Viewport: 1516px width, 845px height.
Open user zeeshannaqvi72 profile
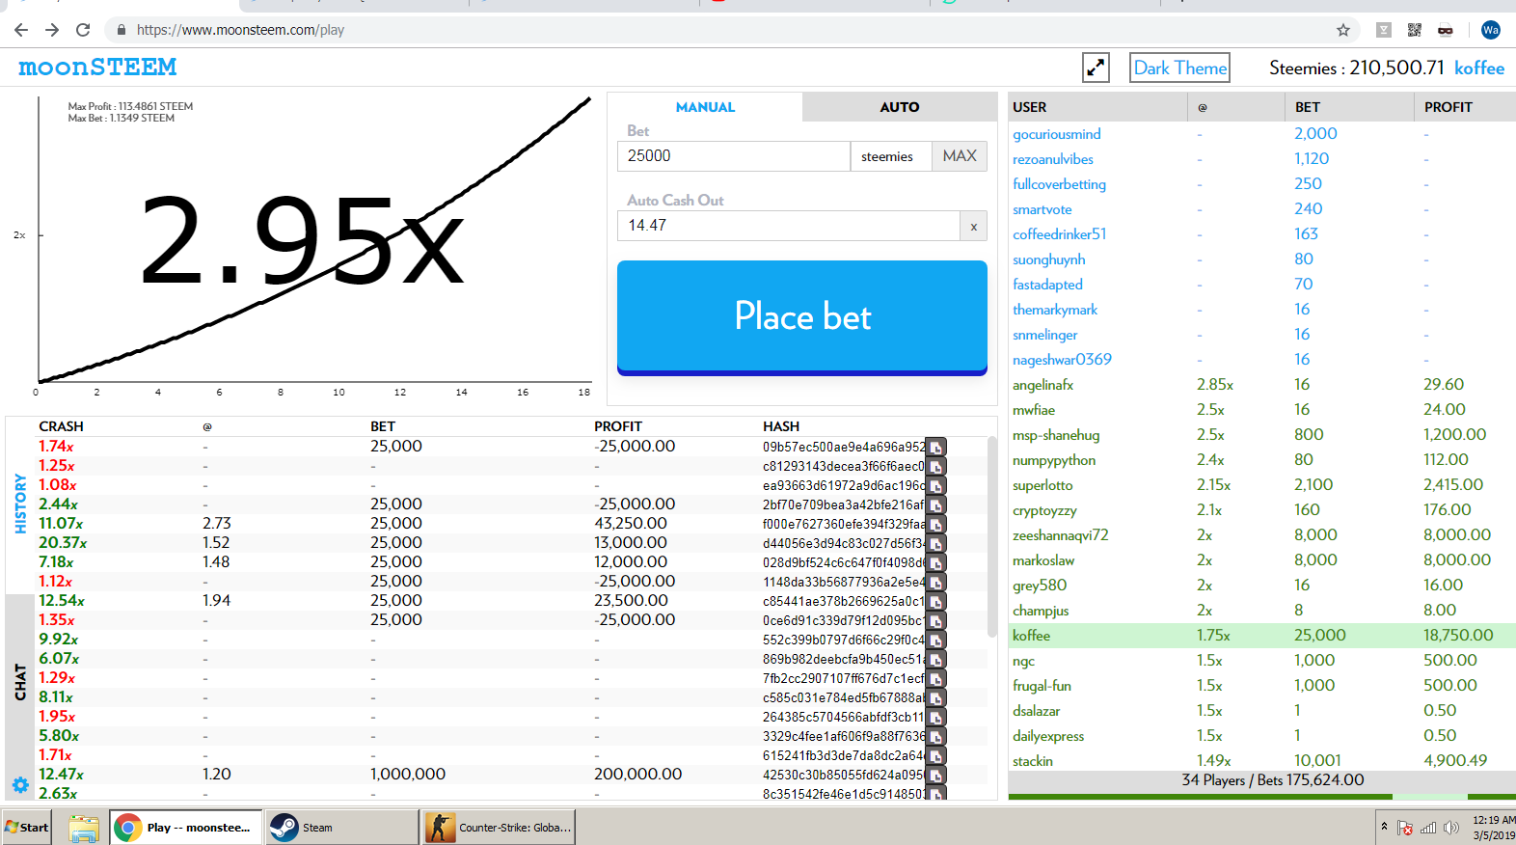coord(1061,535)
